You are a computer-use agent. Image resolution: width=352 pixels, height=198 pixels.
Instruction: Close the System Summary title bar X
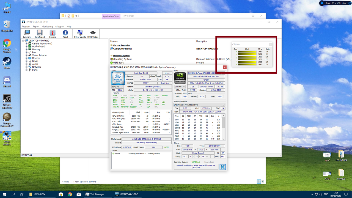pos(225,67)
